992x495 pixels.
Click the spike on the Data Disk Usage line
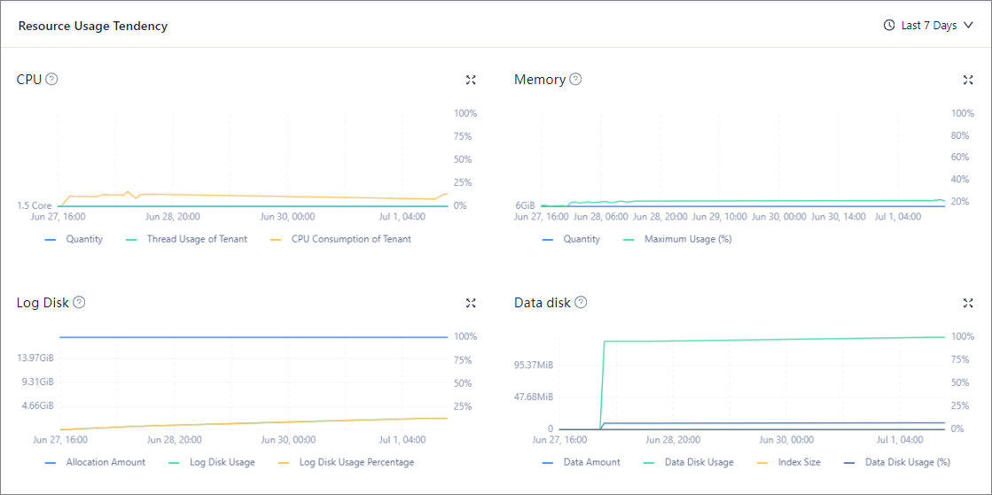[x=605, y=341]
